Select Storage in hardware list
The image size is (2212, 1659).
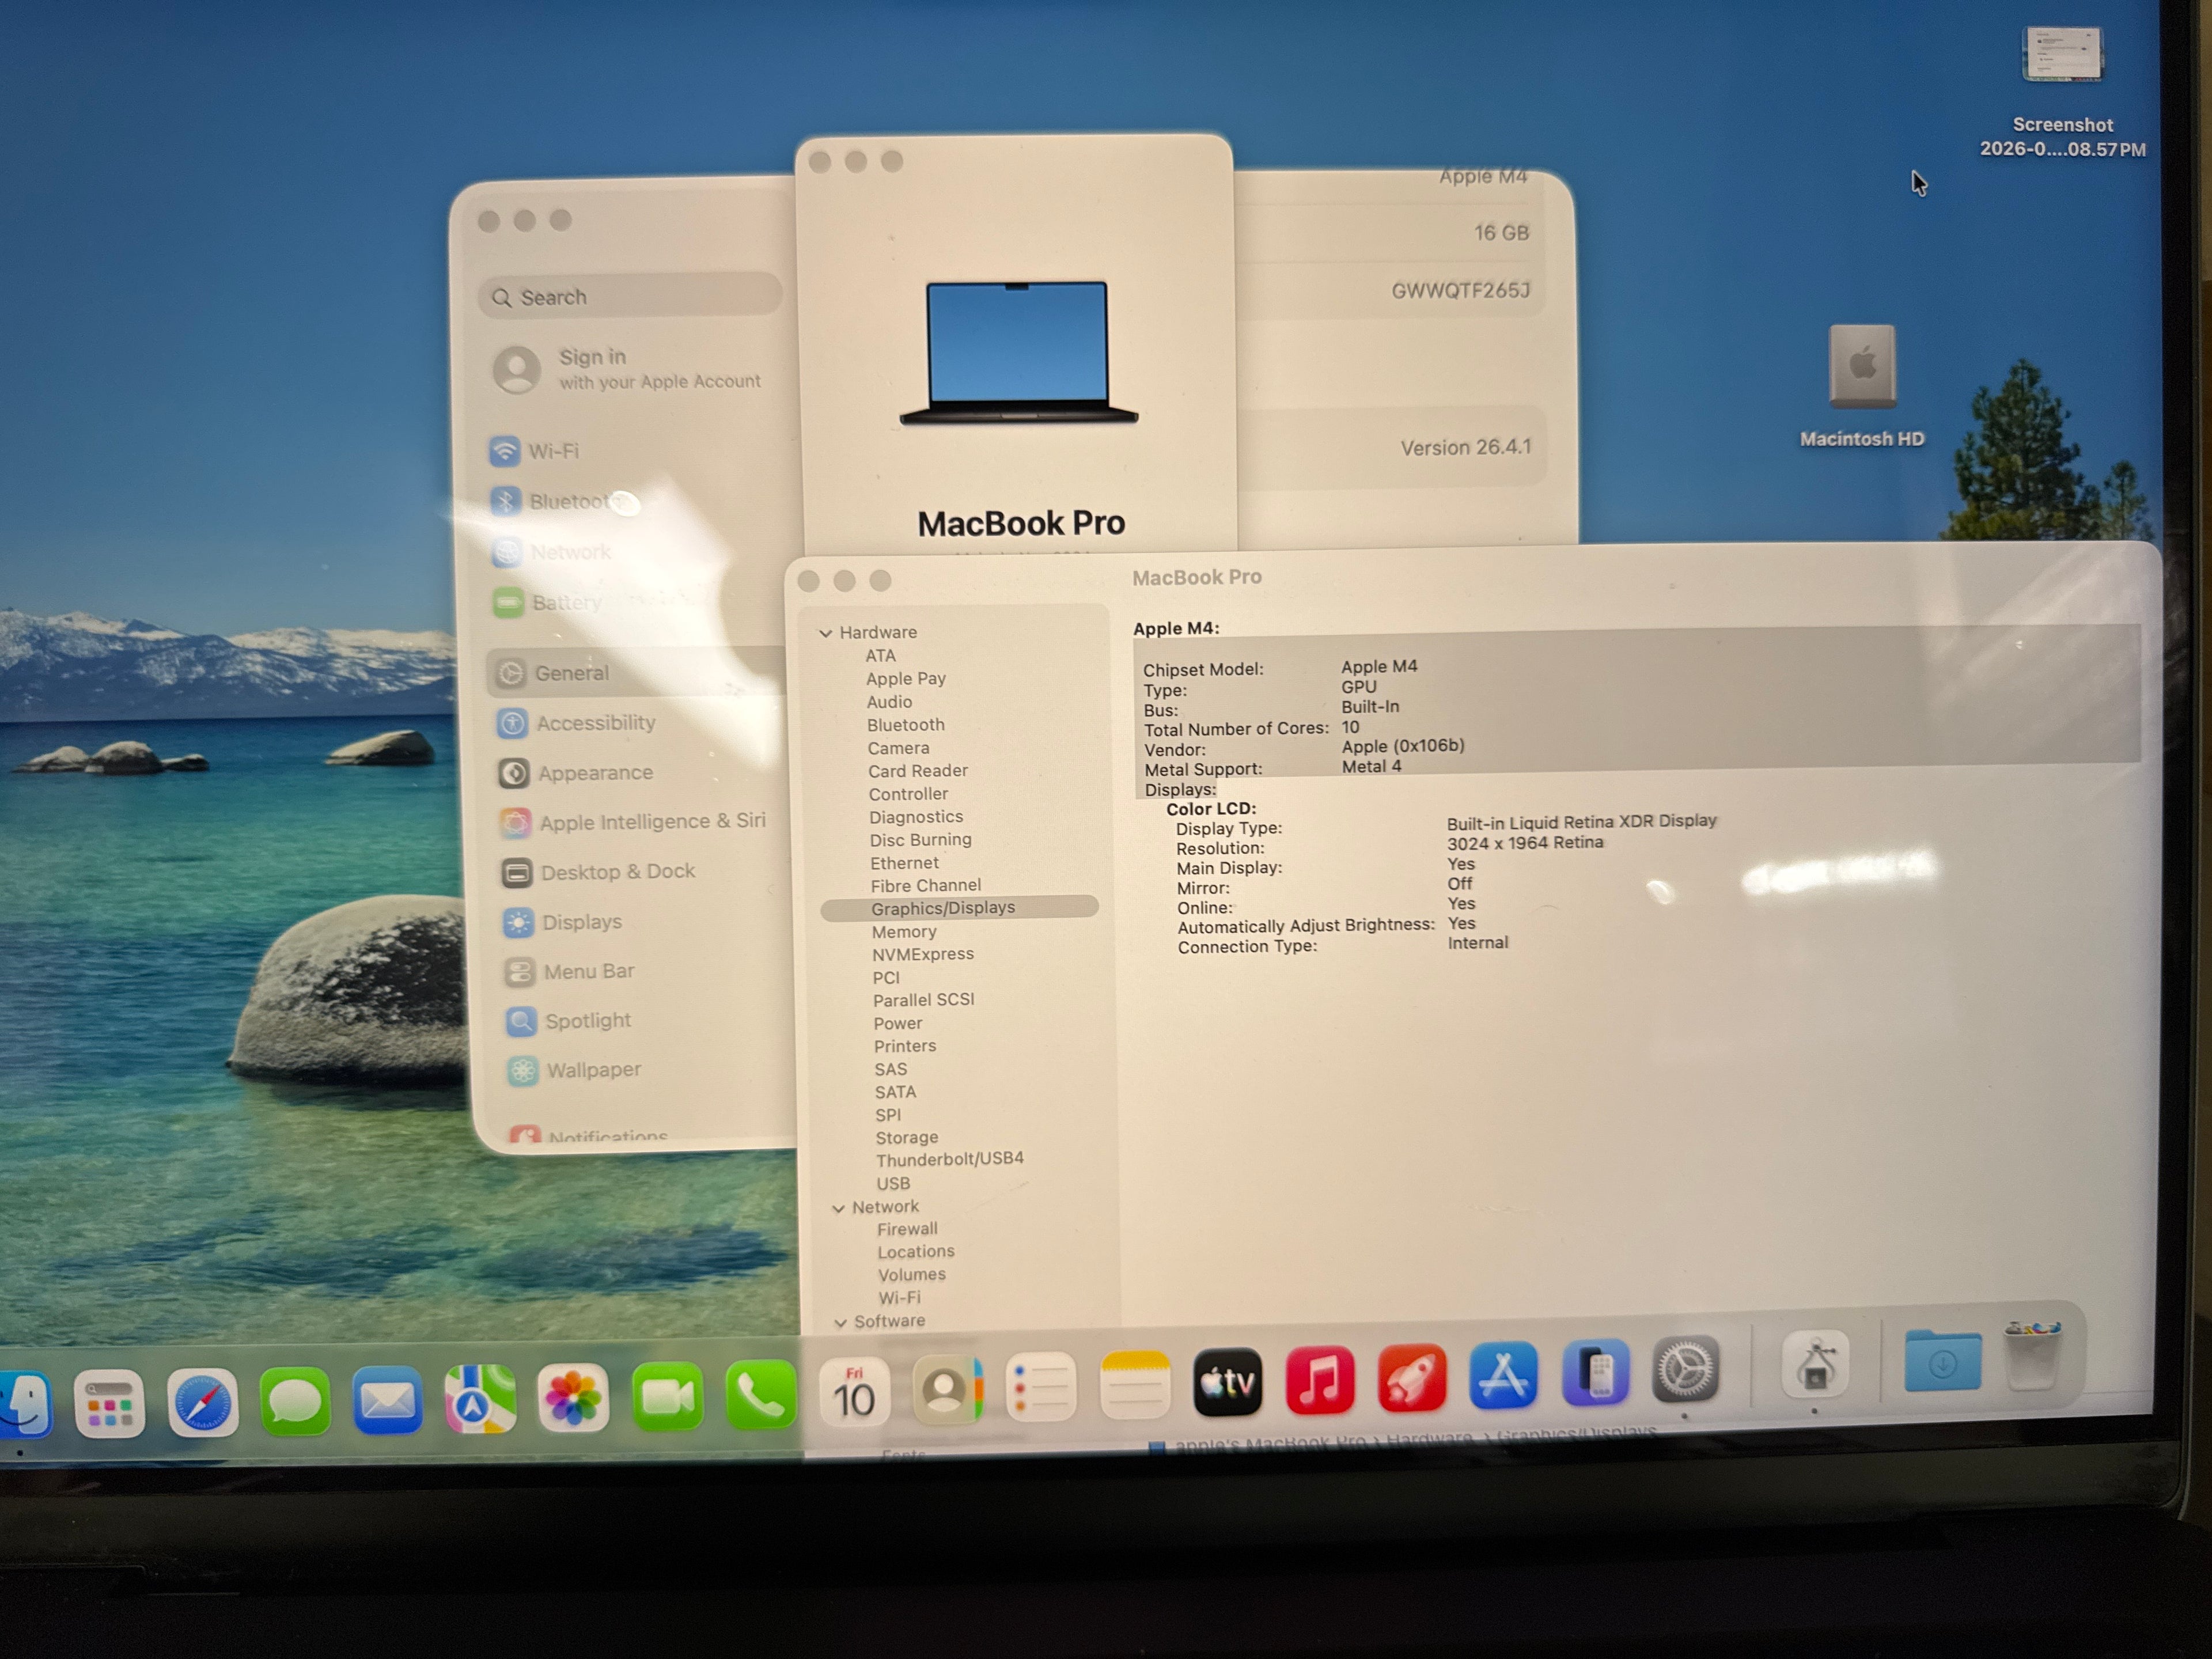coord(906,1138)
